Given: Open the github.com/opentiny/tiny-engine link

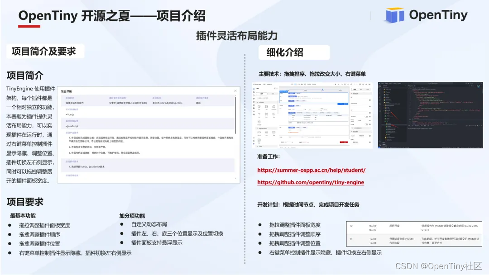Looking at the screenshot, I should click(311, 182).
